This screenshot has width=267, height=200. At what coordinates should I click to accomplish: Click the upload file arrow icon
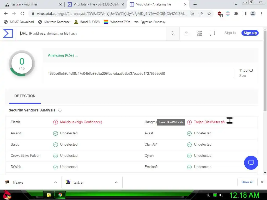(x=186, y=33)
